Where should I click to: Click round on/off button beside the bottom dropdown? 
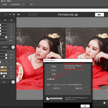coord(13,82)
